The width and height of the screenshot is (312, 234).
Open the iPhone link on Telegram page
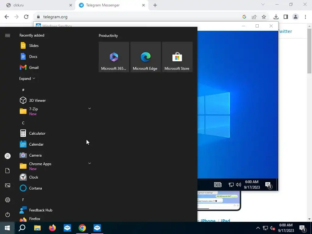coord(208,221)
